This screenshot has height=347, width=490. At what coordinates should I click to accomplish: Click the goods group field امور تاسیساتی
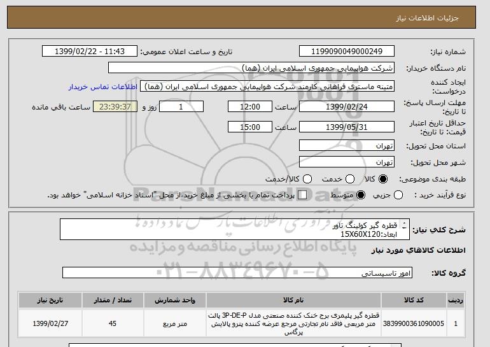pos(237,273)
